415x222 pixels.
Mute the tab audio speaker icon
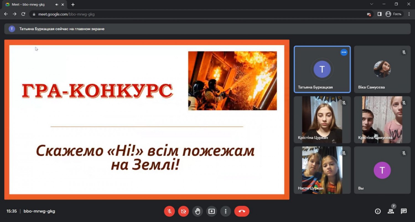(57, 4)
